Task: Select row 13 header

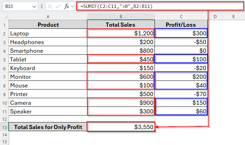Action: pos(5,127)
